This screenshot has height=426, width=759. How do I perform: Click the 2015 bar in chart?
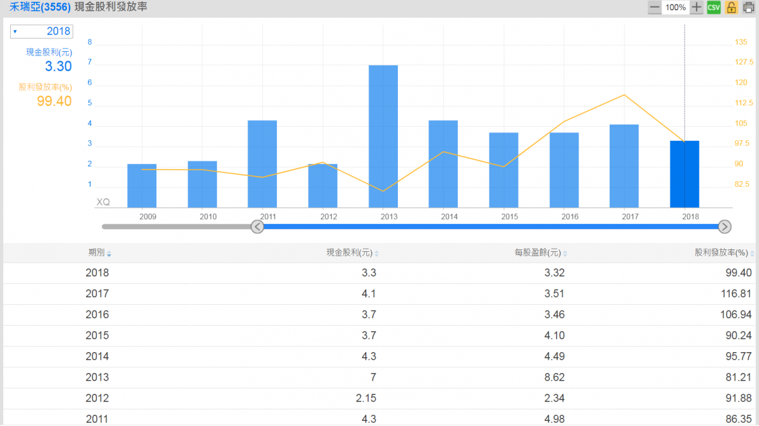(x=503, y=170)
